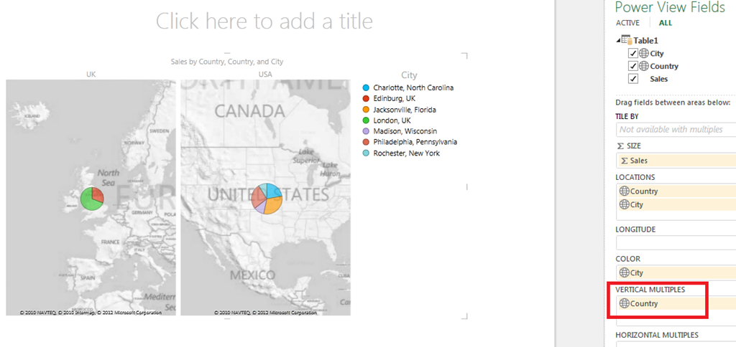Click the USA pie chart on map
Image resolution: width=736 pixels, height=347 pixels.
[x=267, y=199]
